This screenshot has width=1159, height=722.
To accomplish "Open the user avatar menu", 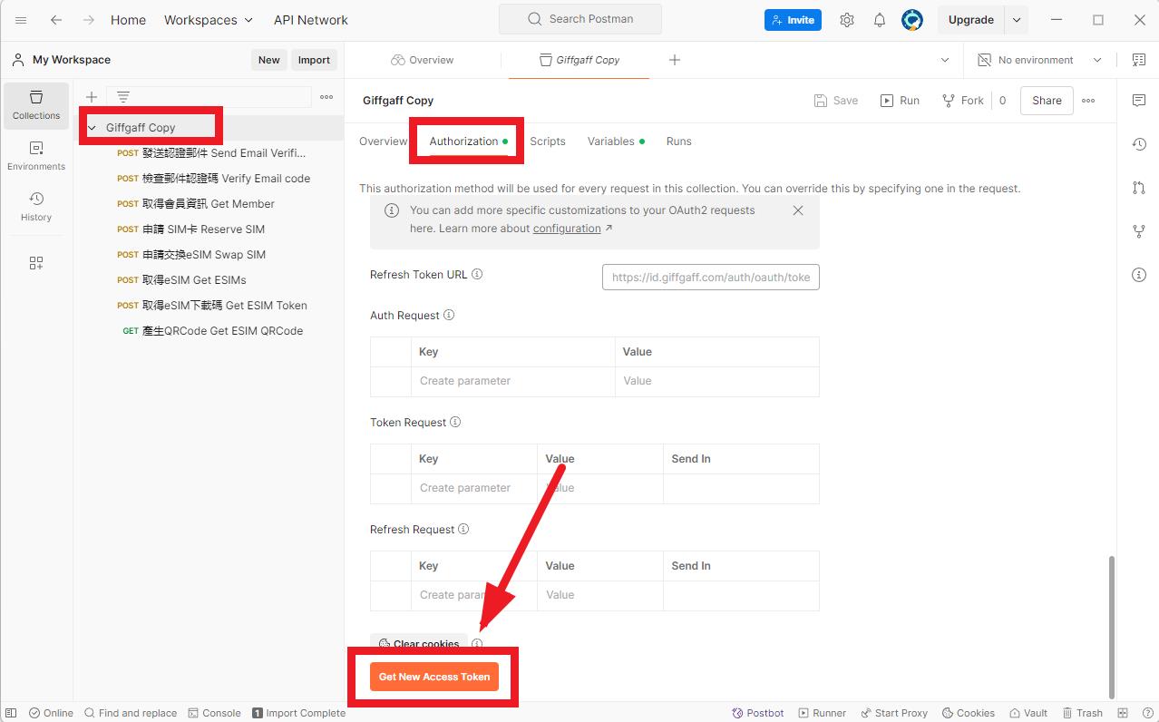I will point(912,20).
